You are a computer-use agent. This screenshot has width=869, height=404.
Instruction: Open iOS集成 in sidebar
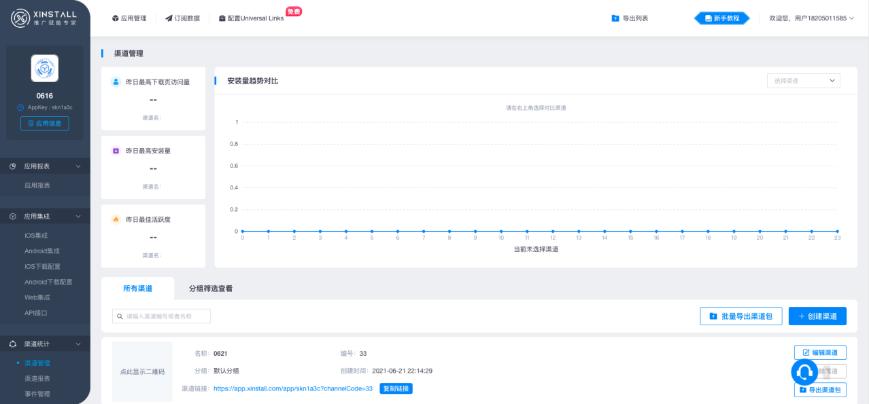[x=36, y=236]
